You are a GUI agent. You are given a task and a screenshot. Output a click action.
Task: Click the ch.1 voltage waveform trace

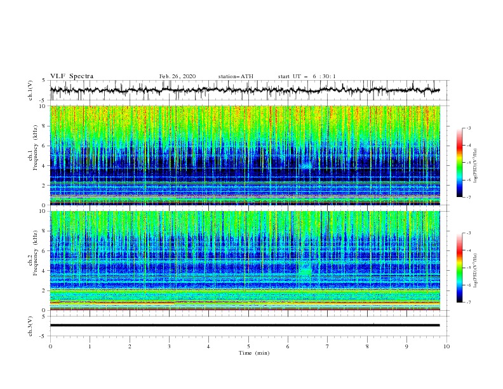[x=245, y=90]
